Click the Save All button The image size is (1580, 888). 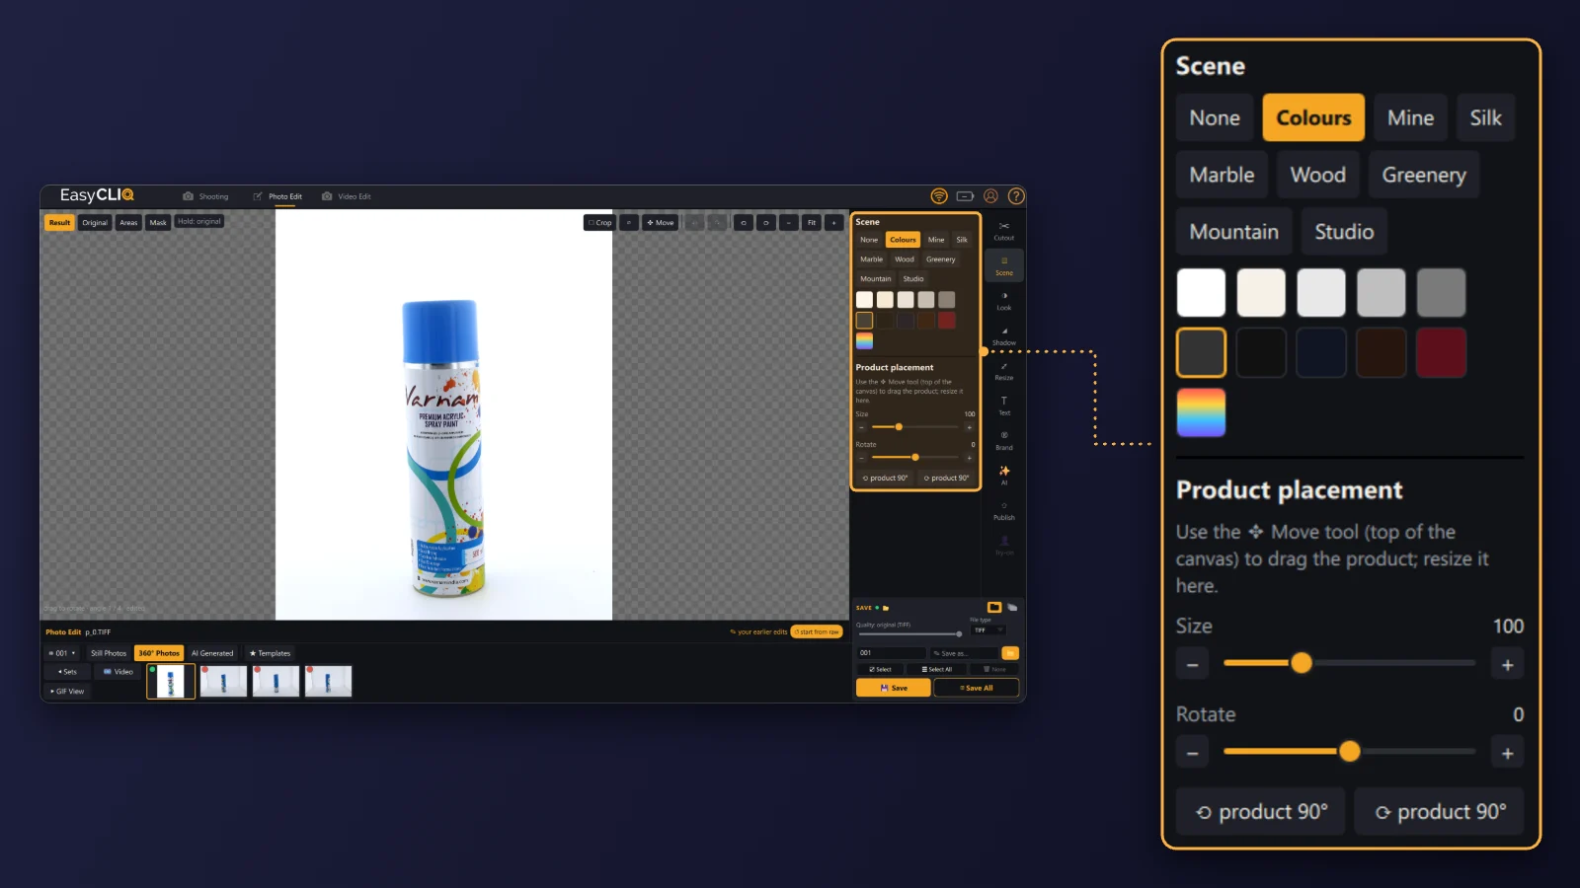click(976, 688)
